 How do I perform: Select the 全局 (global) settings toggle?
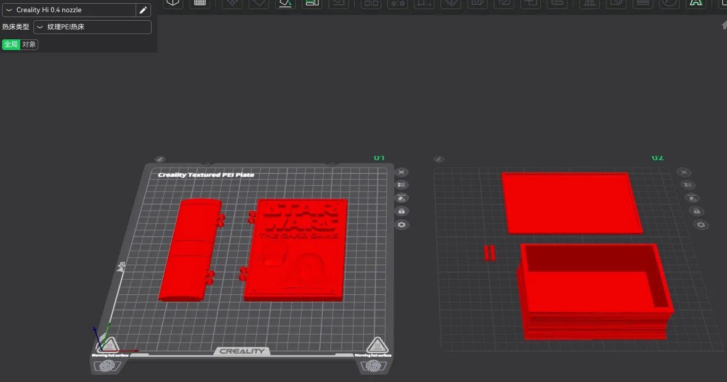point(11,44)
